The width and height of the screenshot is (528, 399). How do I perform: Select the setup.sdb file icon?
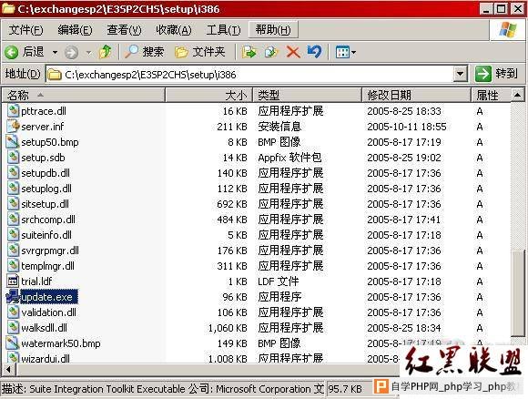(13, 158)
